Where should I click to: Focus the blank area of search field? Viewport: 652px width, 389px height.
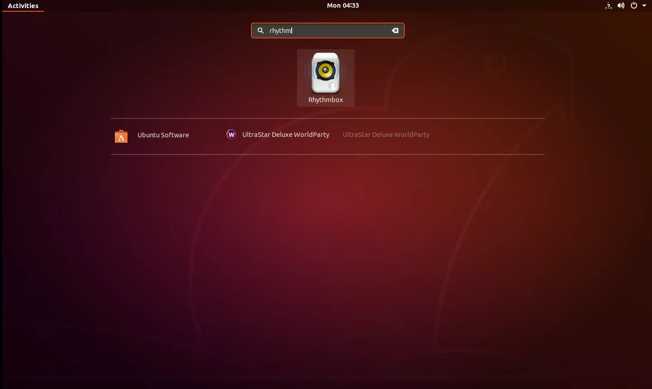click(x=341, y=31)
